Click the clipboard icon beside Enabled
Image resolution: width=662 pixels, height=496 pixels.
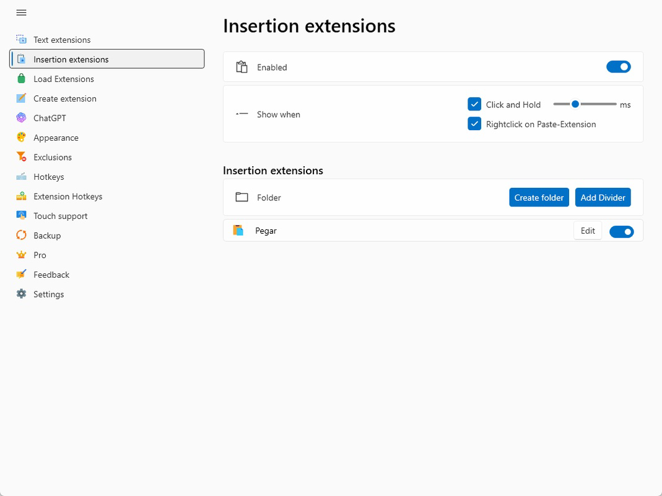coord(242,67)
